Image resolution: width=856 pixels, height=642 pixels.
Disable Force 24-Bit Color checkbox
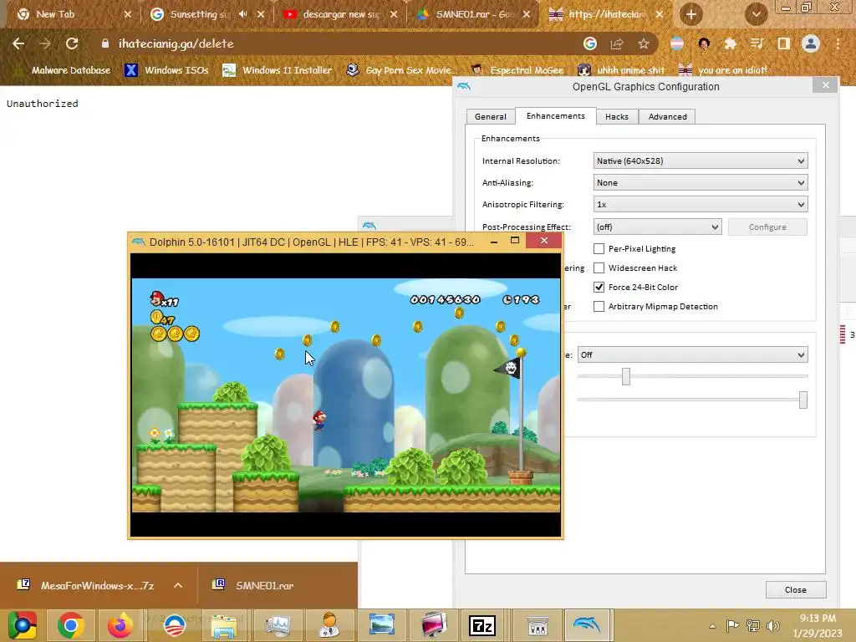[599, 288]
